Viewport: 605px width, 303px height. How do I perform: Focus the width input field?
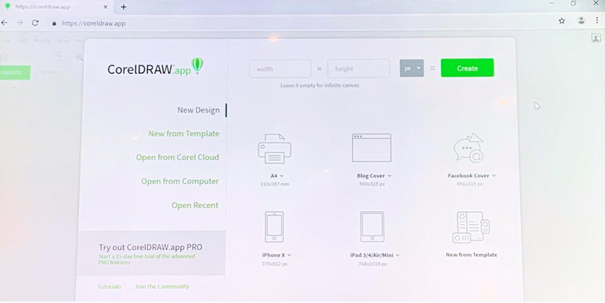coord(280,68)
